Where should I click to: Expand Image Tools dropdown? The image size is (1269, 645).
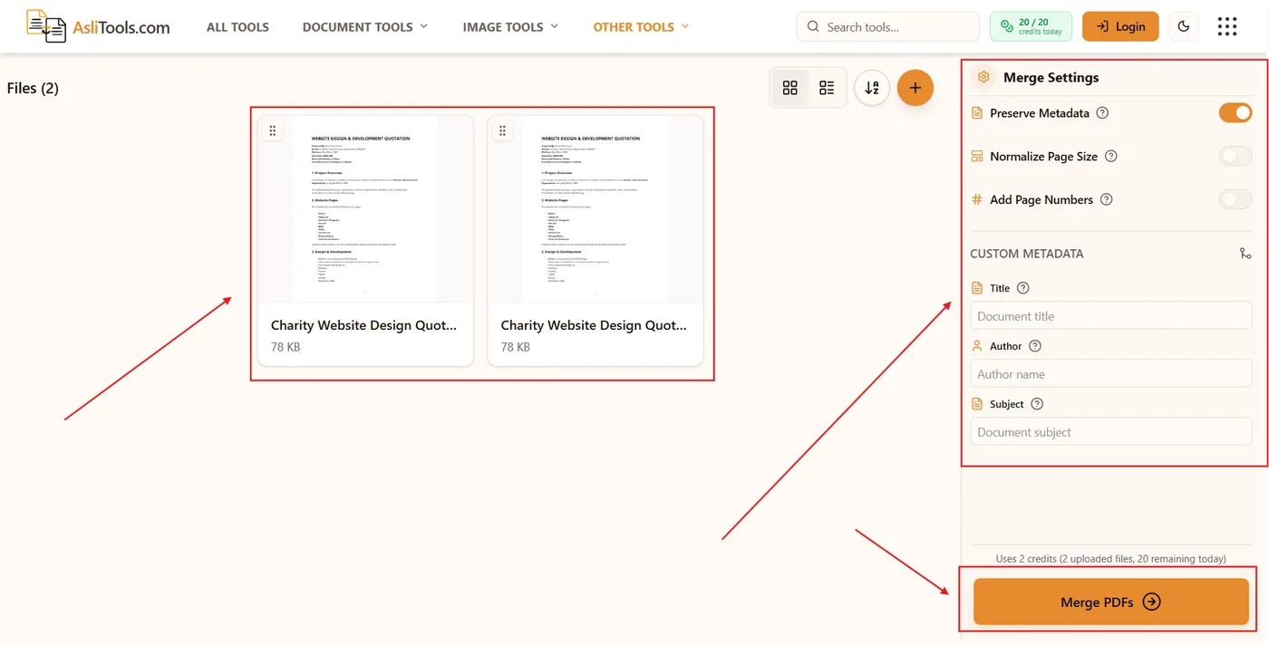[x=510, y=26]
